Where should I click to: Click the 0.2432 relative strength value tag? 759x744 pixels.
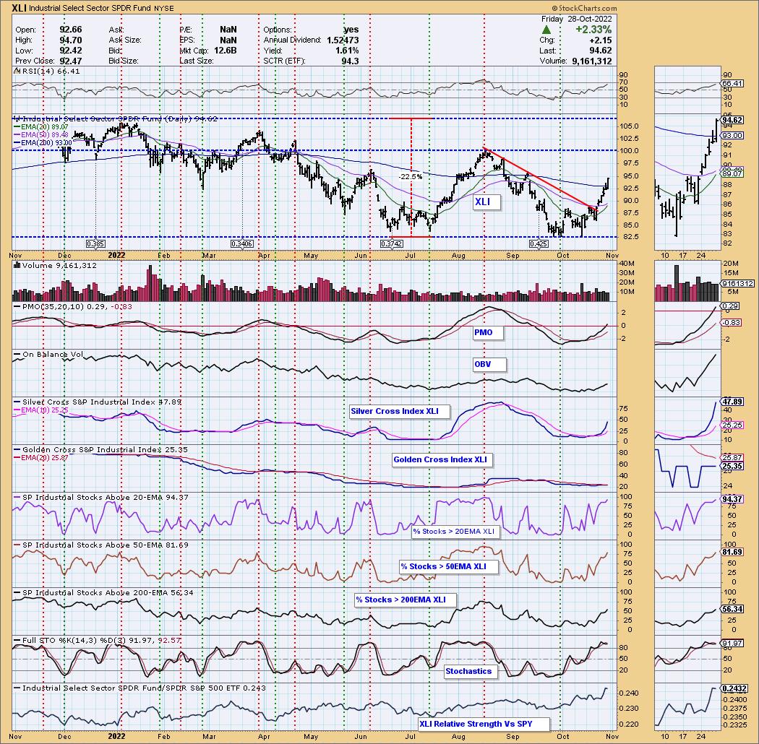pyautogui.click(x=734, y=688)
